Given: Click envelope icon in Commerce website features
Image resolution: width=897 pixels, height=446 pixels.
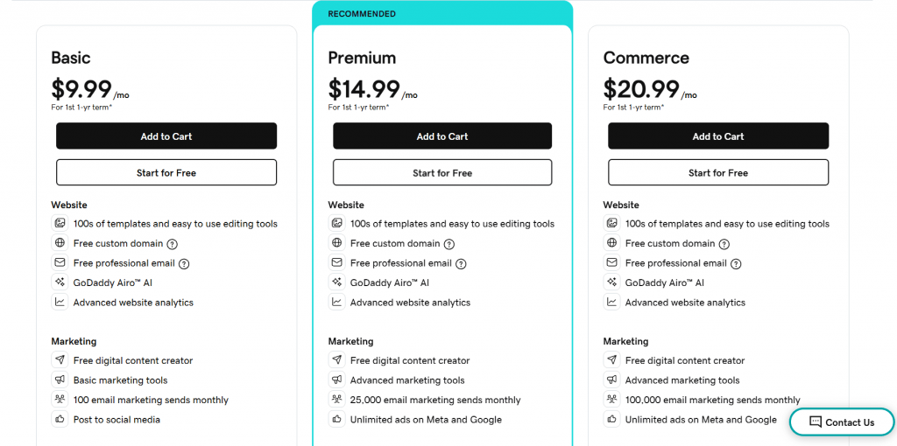Looking at the screenshot, I should click(611, 262).
